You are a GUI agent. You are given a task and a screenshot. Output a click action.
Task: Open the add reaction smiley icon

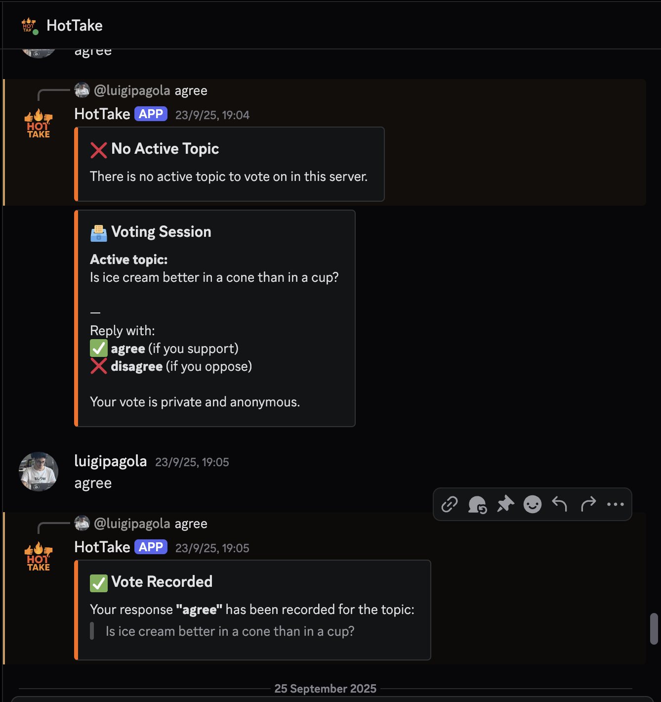pos(532,504)
